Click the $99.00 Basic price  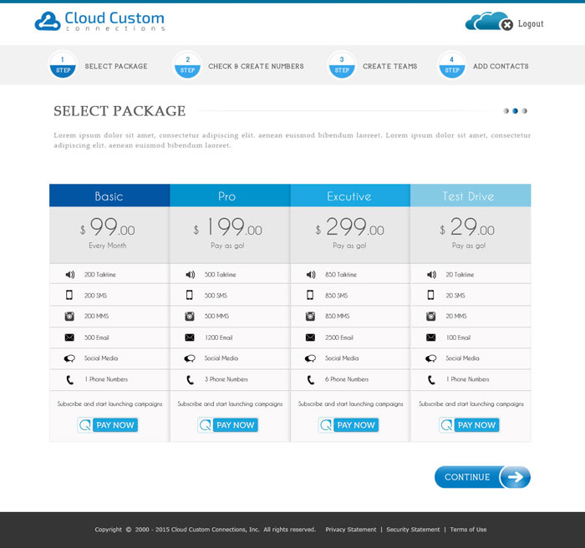pos(108,226)
